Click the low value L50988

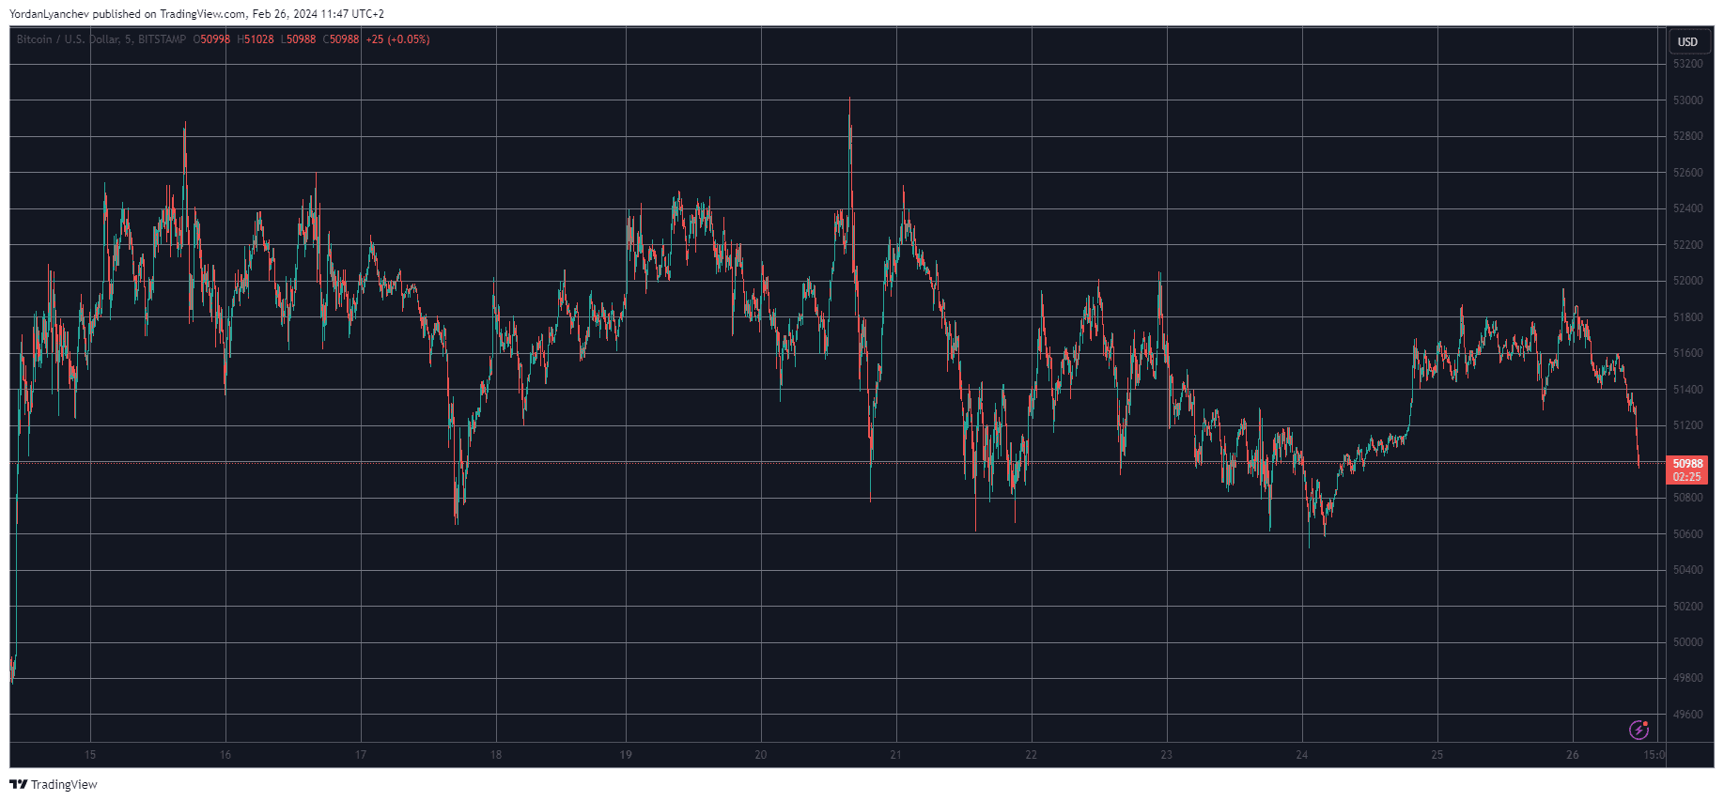coord(299,39)
